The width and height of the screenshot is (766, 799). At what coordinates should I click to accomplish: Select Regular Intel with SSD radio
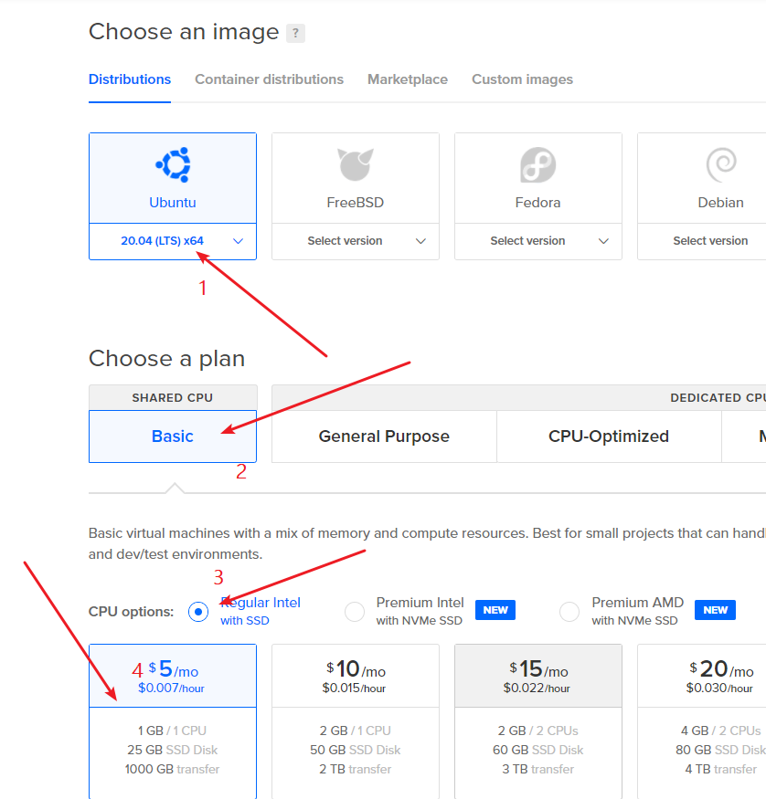198,612
